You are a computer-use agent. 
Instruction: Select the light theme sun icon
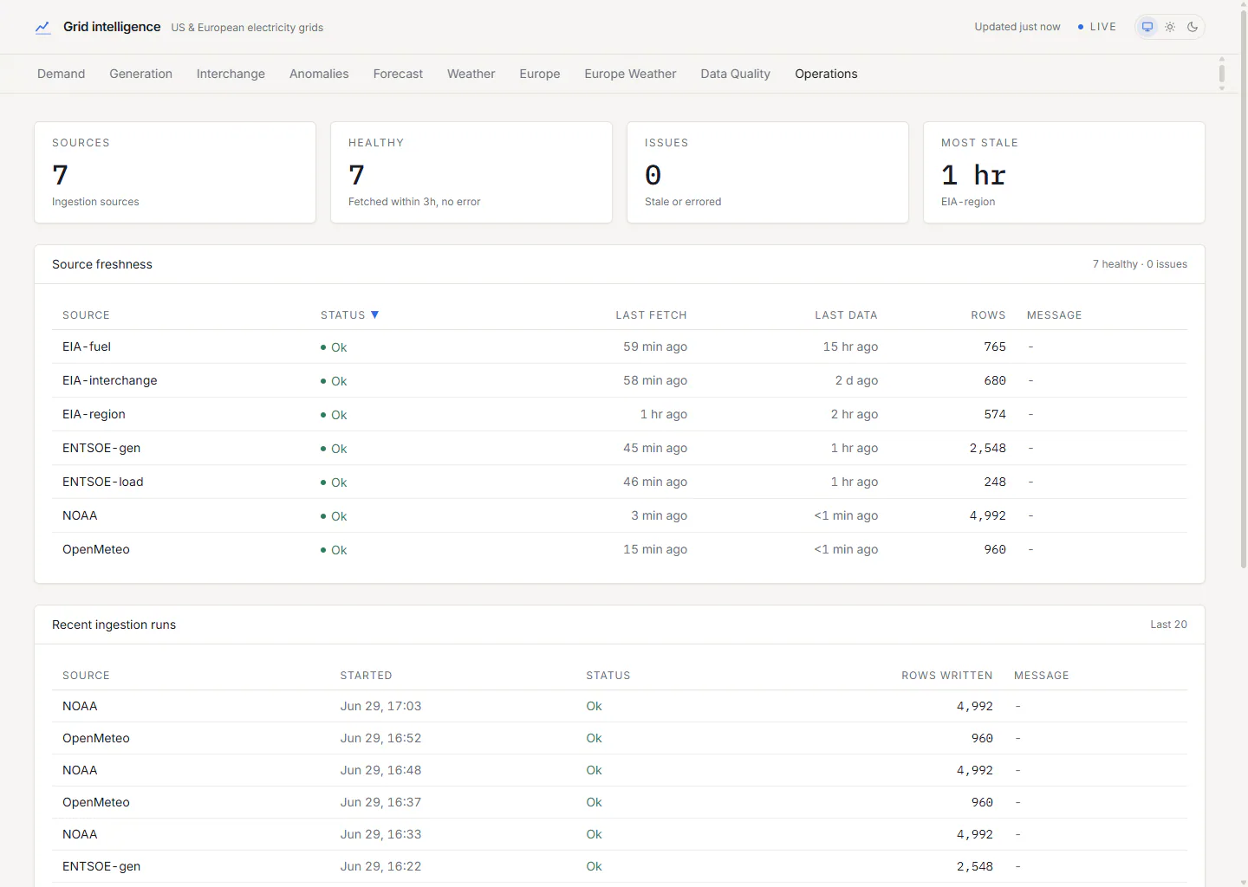(x=1170, y=27)
